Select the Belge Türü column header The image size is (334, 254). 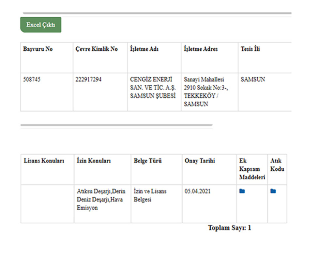[x=157, y=169]
